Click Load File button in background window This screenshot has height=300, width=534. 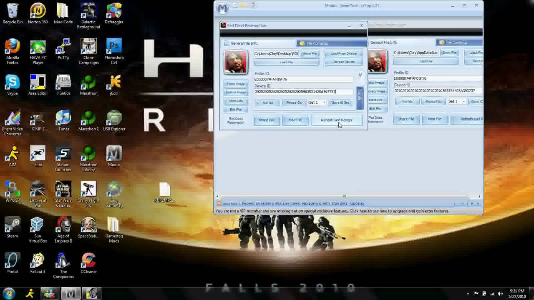(426, 61)
